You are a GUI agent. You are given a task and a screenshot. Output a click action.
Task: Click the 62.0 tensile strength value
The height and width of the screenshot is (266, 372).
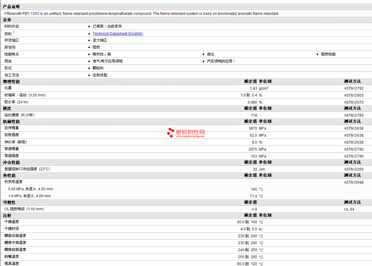[x=253, y=135]
